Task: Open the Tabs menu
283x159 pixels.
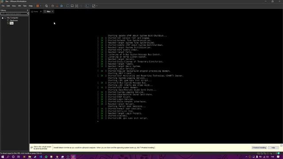Action: coord(25,6)
